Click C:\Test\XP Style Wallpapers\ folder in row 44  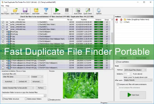[x=48, y=68]
